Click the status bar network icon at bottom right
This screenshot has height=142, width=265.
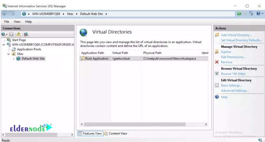(x=260, y=140)
